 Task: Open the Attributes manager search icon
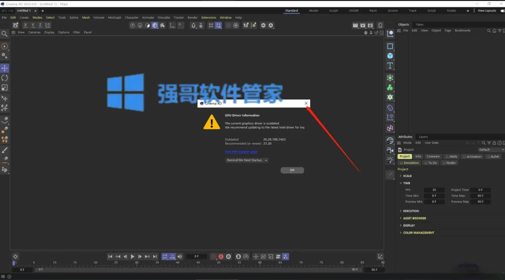tap(484, 143)
